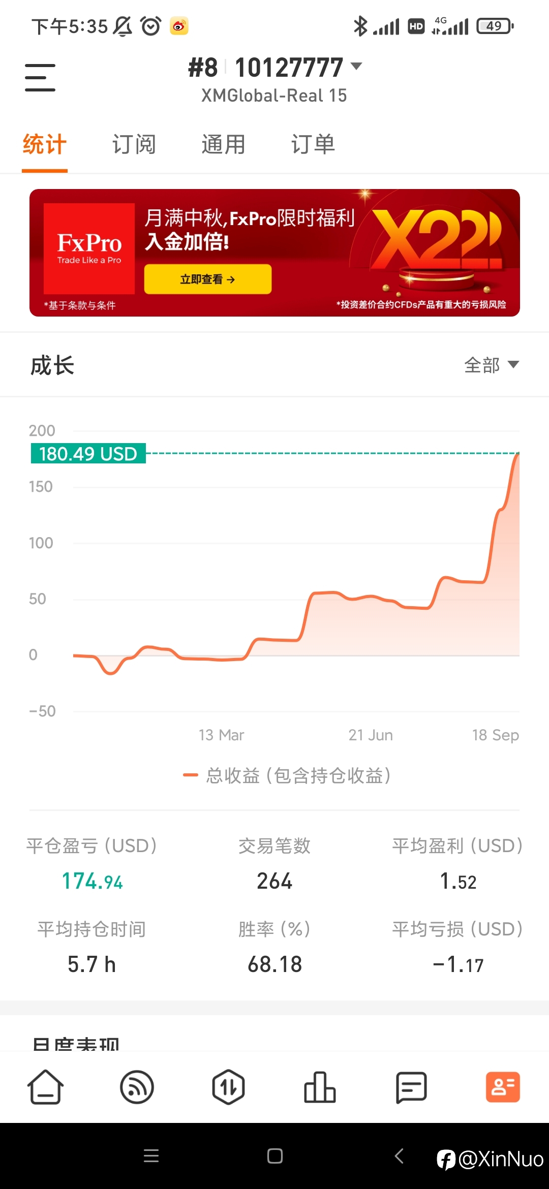
Task: Open the trade arrows hexagon icon
Action: [x=228, y=1087]
